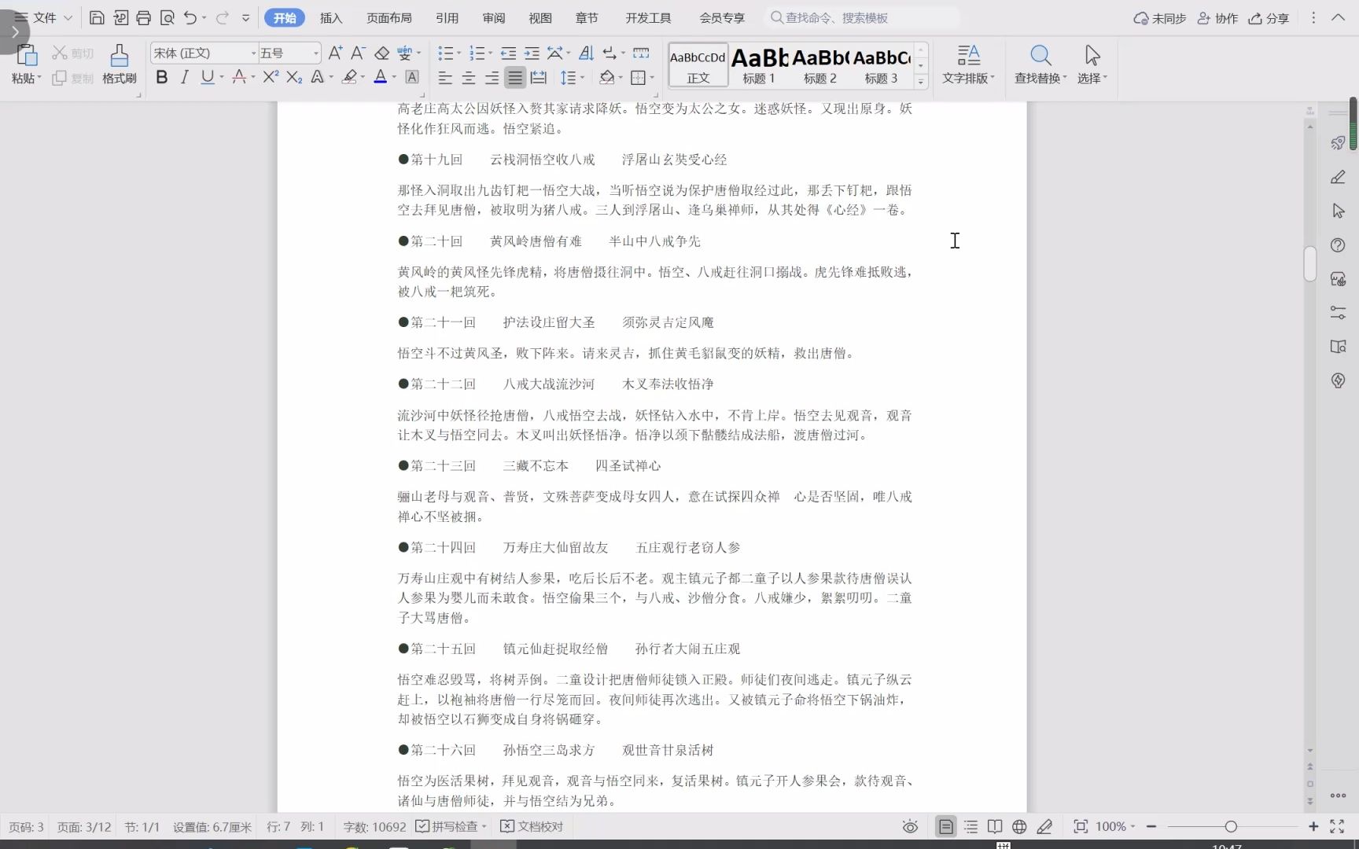Toggle Spell Check (拼写检查) in status bar
Viewport: 1359px width, 849px height.
(x=451, y=826)
